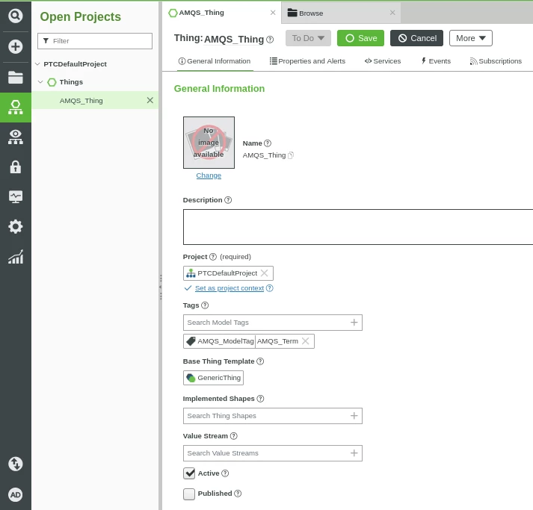
Task: Click the No image available thumbnail
Action: pos(209,143)
